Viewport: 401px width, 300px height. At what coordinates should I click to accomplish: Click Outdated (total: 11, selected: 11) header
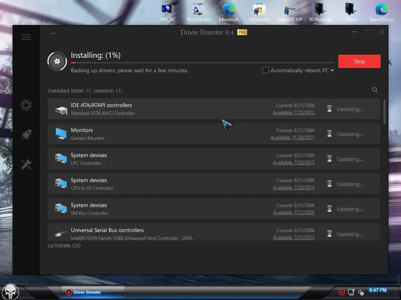click(x=85, y=91)
